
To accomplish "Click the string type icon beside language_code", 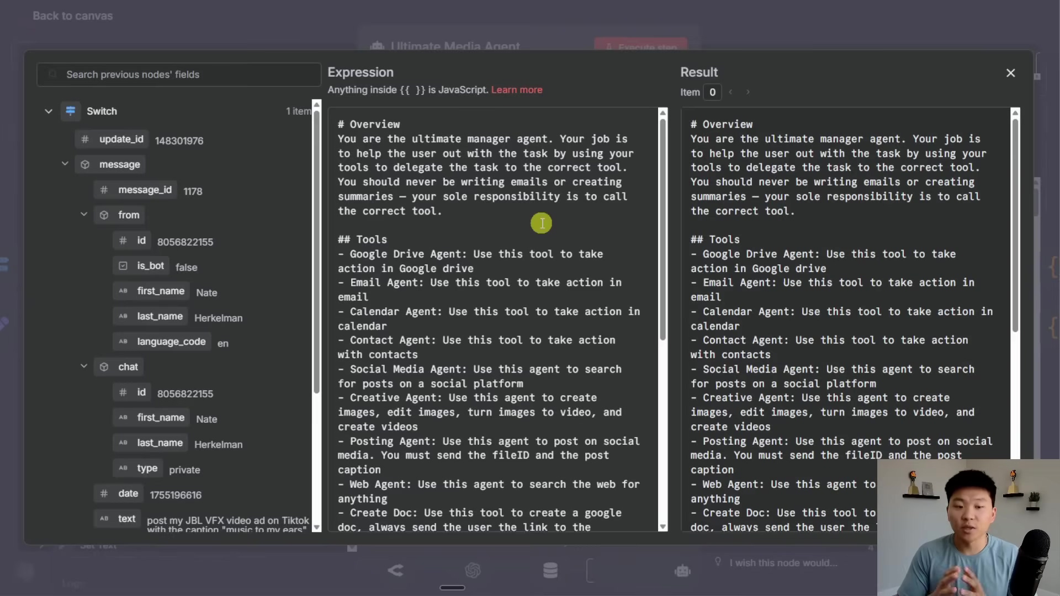I will point(123,342).
